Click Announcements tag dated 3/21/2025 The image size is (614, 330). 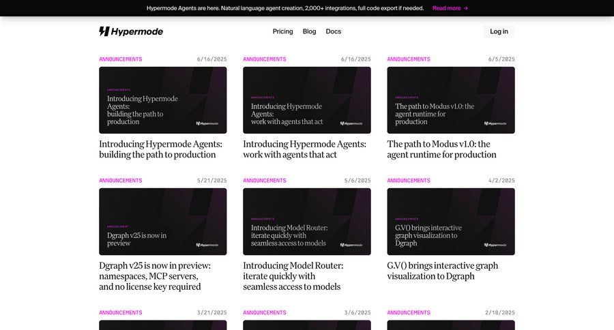121,312
